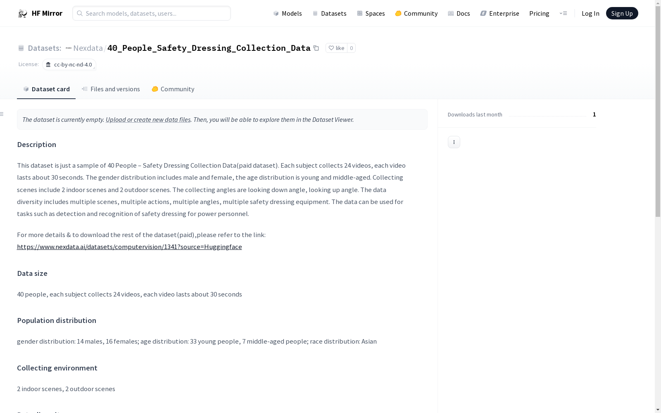
Task: Open Community in the top navigation
Action: pos(416,13)
